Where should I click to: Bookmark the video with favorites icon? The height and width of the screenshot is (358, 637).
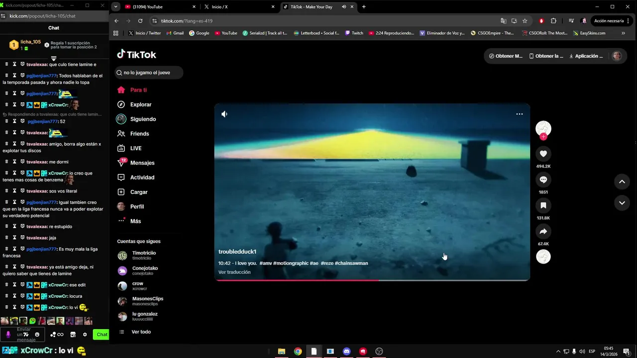point(543,205)
